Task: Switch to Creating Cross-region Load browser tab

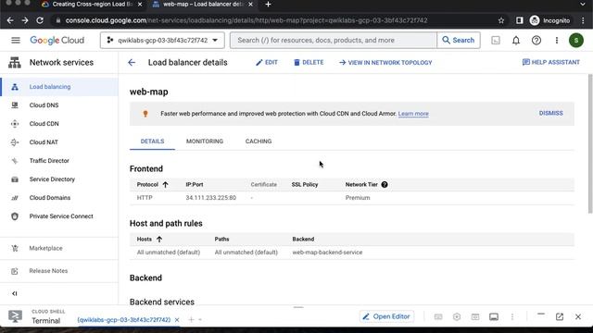Action: [x=92, y=4]
